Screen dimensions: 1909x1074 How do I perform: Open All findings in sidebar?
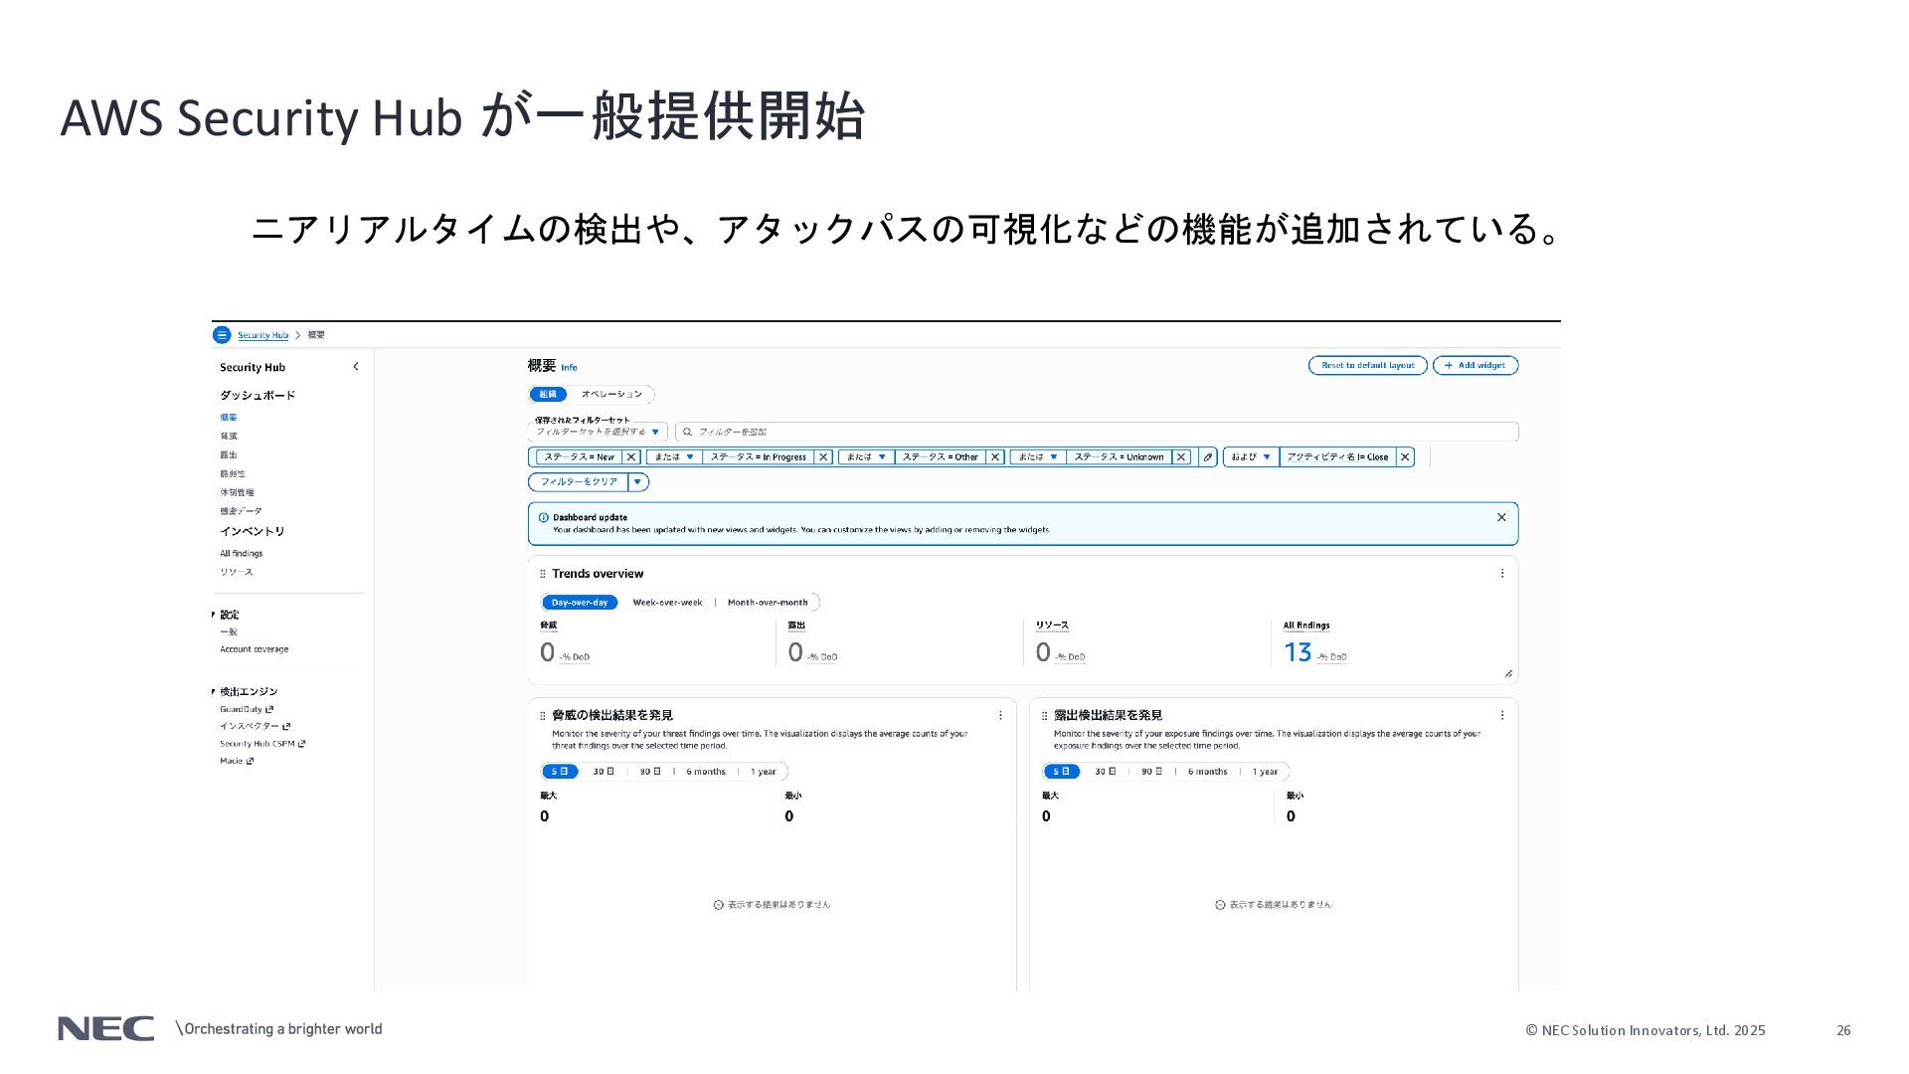coord(242,554)
